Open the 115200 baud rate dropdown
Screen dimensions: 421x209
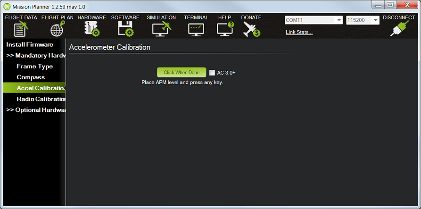tap(363, 20)
